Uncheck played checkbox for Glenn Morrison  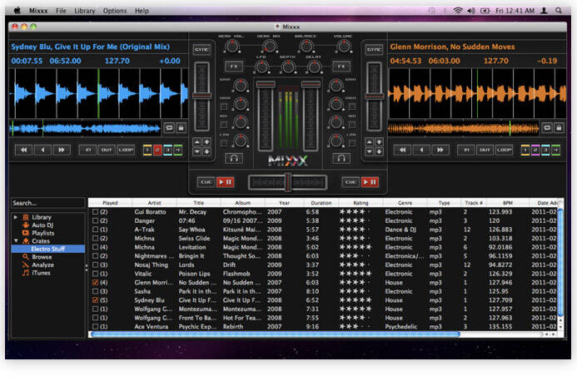(95, 282)
